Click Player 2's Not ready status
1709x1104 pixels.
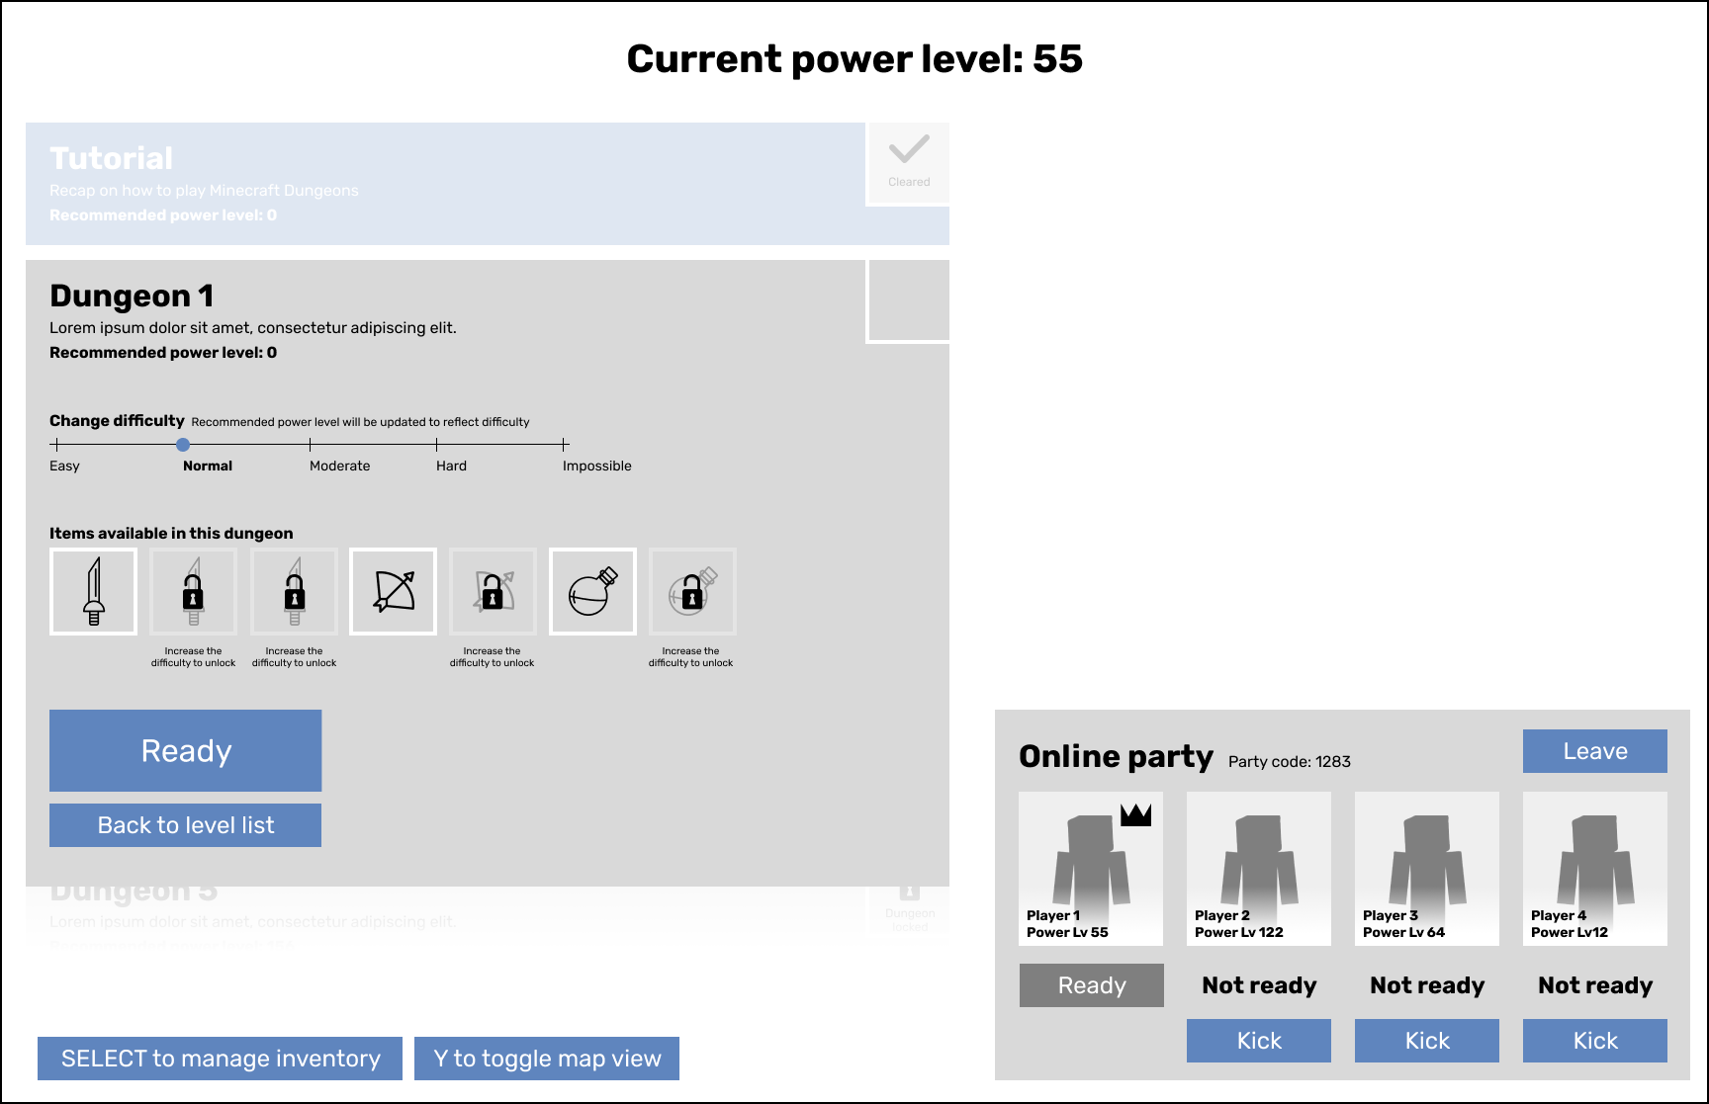pyautogui.click(x=1259, y=985)
